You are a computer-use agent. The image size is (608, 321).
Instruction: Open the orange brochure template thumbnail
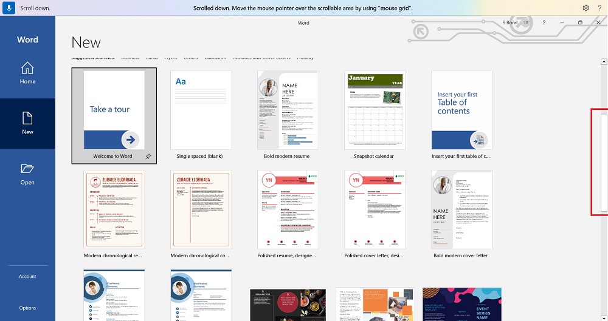click(375, 305)
